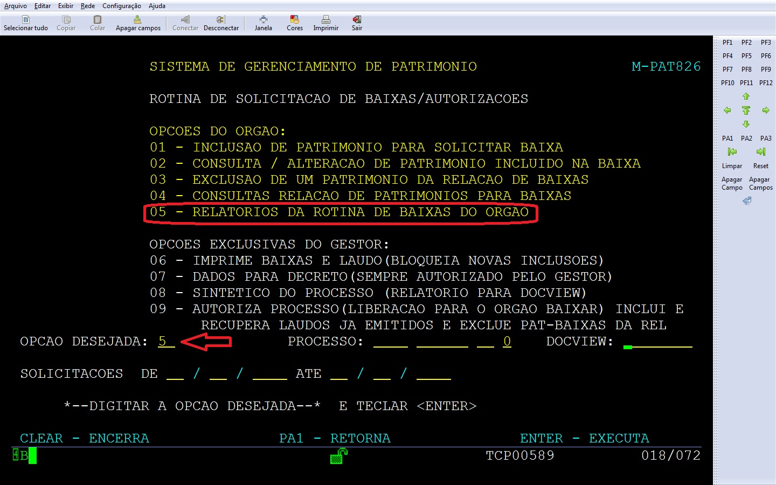776x485 pixels.
Task: Open the Configuração menu
Action: 121,6
